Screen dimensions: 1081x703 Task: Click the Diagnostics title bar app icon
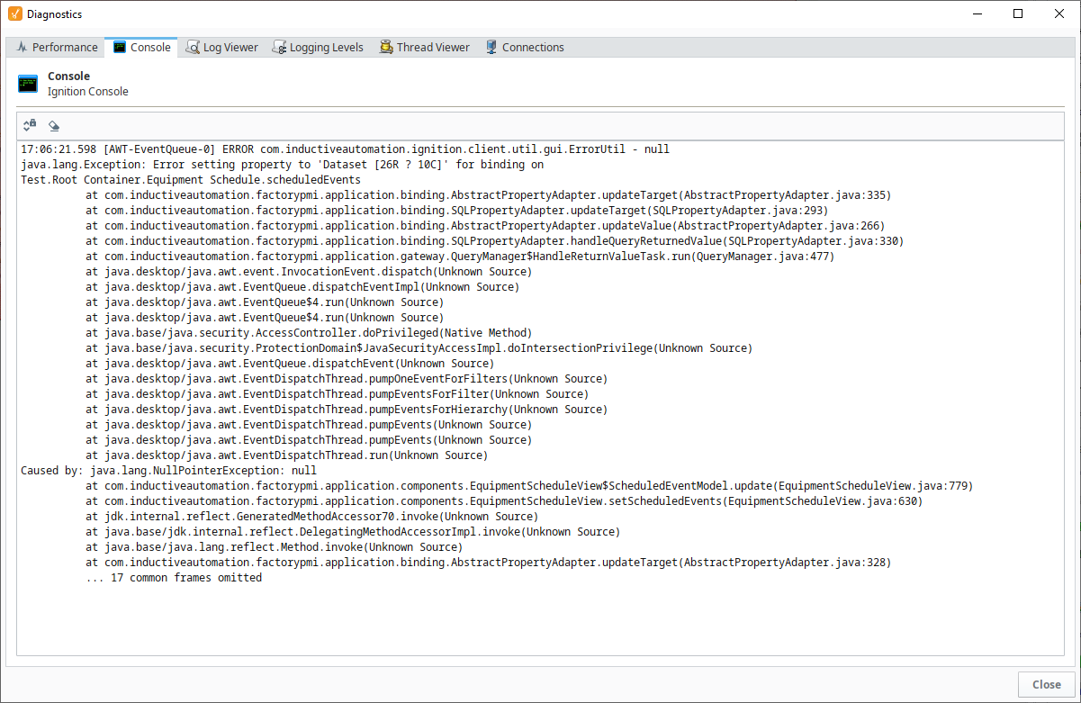(14, 14)
